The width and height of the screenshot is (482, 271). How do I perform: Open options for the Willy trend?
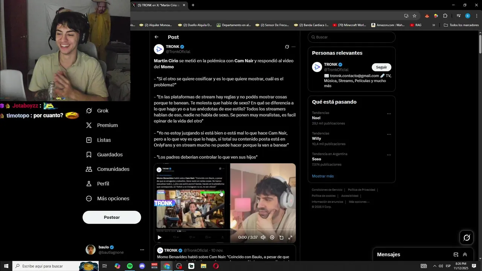tap(389, 134)
